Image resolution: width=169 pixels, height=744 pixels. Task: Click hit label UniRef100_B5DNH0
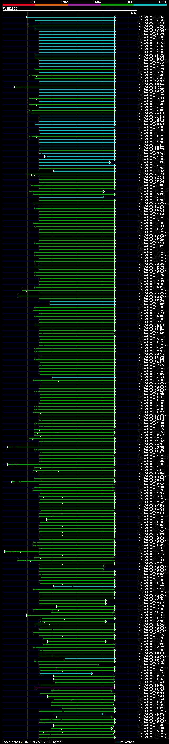(x=152, y=725)
